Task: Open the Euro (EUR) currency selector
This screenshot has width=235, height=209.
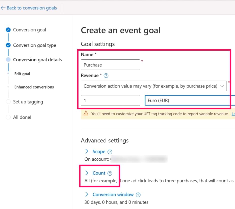Action: click(x=189, y=101)
